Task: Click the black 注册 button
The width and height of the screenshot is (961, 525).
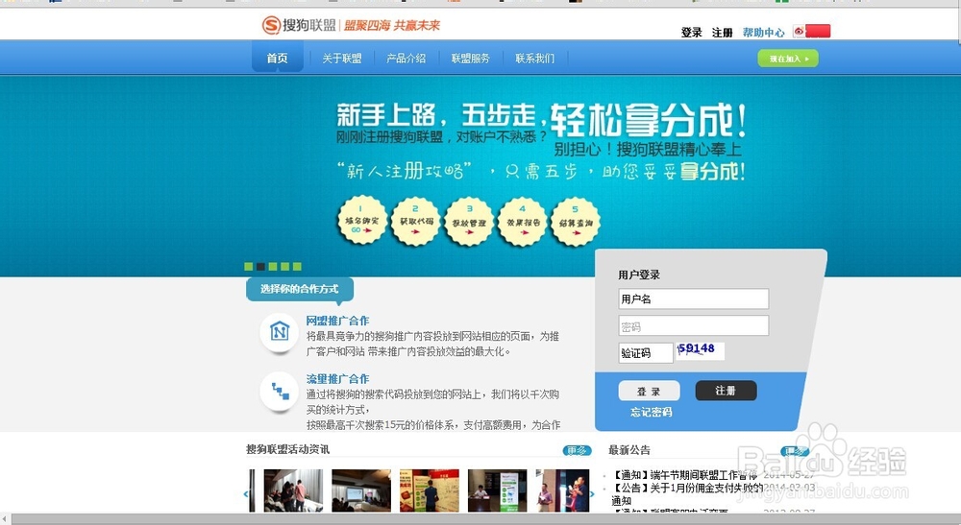Action: (x=726, y=391)
